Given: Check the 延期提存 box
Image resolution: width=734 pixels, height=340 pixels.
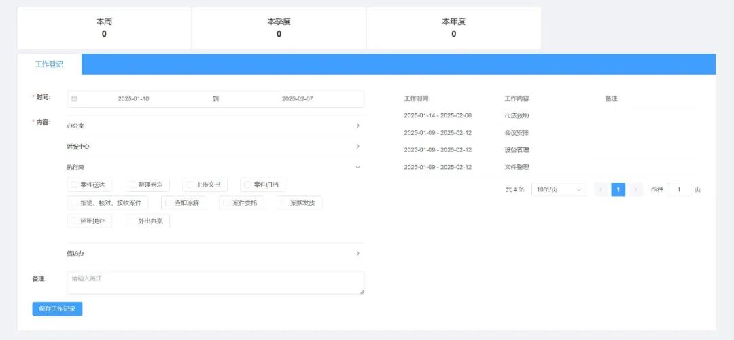Looking at the screenshot, I should [x=74, y=221].
